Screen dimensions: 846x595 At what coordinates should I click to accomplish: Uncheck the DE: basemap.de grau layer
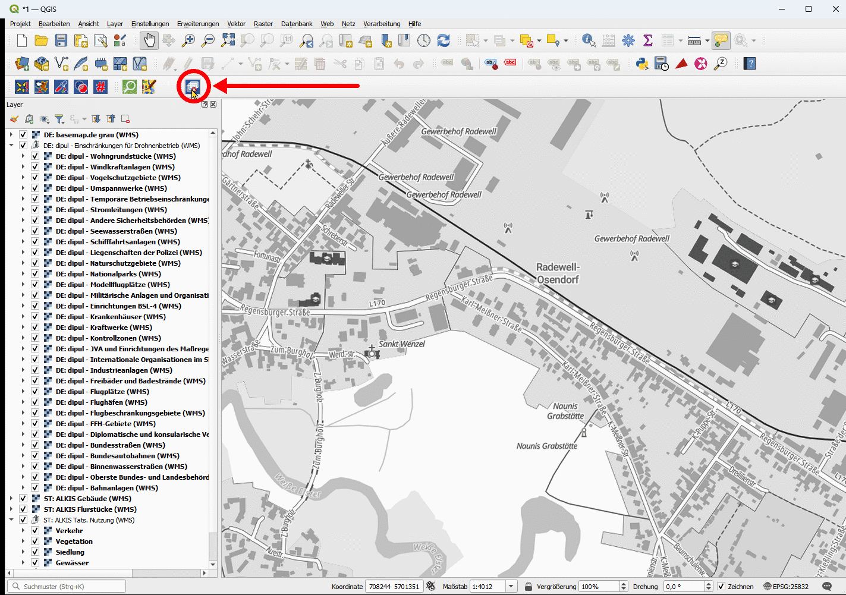coord(23,135)
